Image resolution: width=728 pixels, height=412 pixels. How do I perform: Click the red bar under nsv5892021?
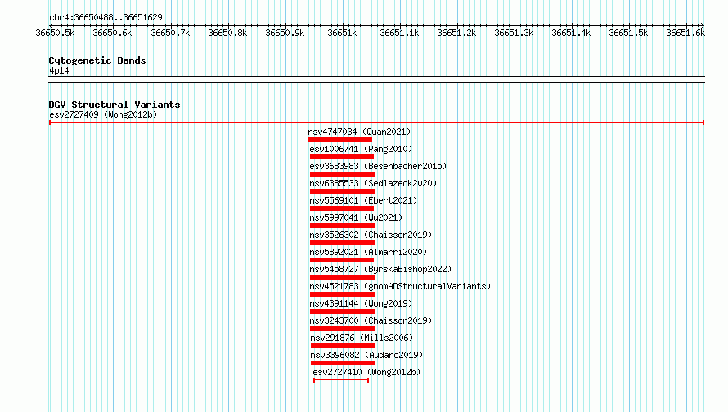pos(342,260)
